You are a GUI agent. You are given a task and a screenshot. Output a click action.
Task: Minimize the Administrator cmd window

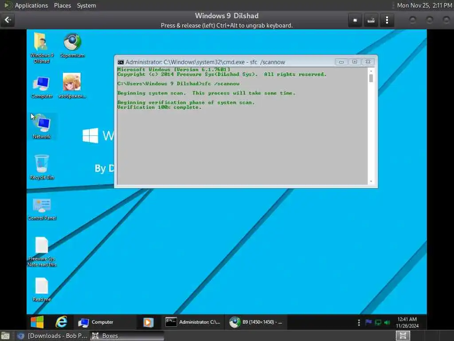coord(341,62)
